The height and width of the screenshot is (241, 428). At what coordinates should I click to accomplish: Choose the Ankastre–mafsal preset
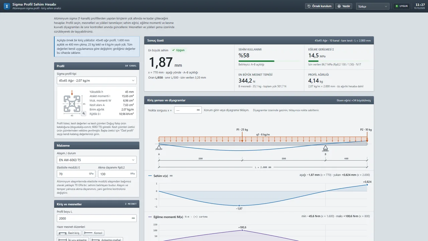[106, 239]
